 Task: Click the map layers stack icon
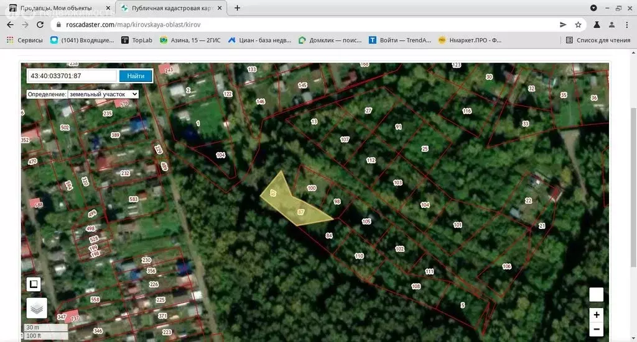pyautogui.click(x=36, y=308)
